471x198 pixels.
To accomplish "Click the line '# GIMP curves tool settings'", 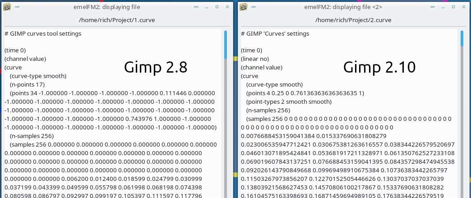I will point(43,33).
